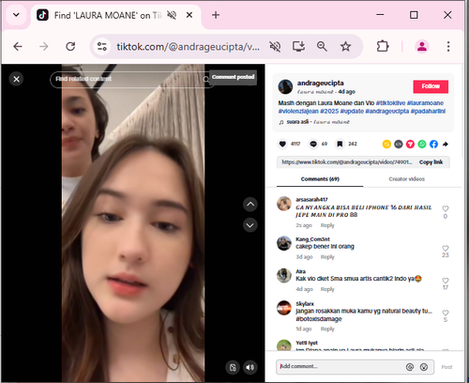Viewport: 469px width, 383px height.
Task: Click the Aira comment username
Action: tap(301, 271)
